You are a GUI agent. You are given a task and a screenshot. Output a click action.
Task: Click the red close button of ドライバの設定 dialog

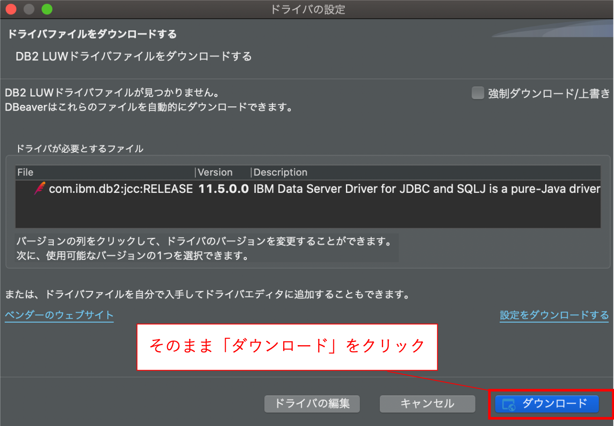(10, 9)
